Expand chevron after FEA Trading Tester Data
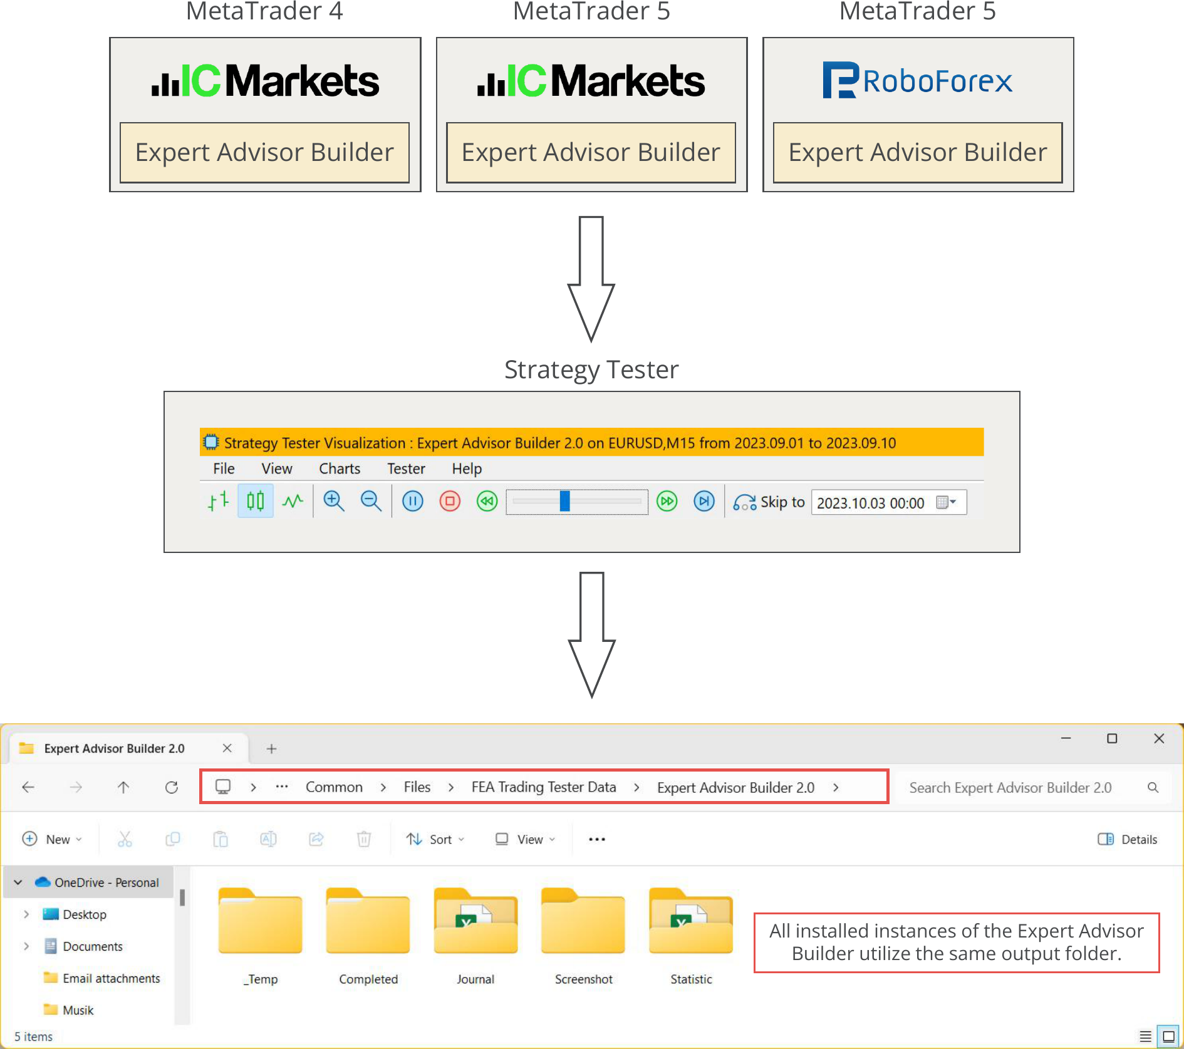 (x=636, y=788)
